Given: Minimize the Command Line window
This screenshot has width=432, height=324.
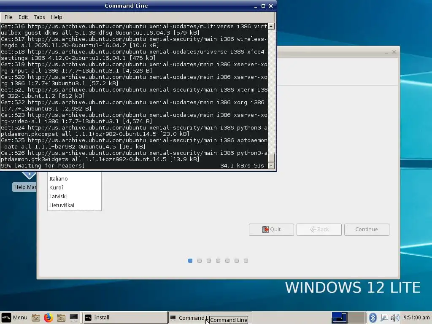Looking at the screenshot, I should pyautogui.click(x=255, y=6).
